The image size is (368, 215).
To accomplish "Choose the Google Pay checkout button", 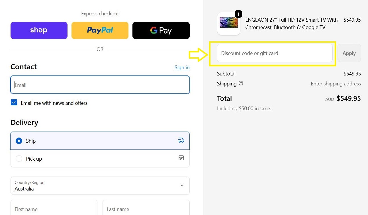I will tap(161, 30).
